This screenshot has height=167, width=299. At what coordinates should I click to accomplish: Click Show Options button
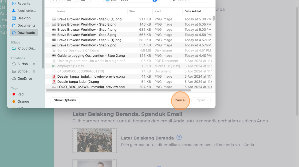click(65, 100)
